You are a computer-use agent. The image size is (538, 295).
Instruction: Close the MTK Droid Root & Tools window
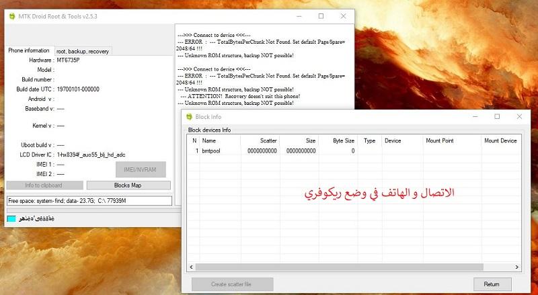pos(343,16)
